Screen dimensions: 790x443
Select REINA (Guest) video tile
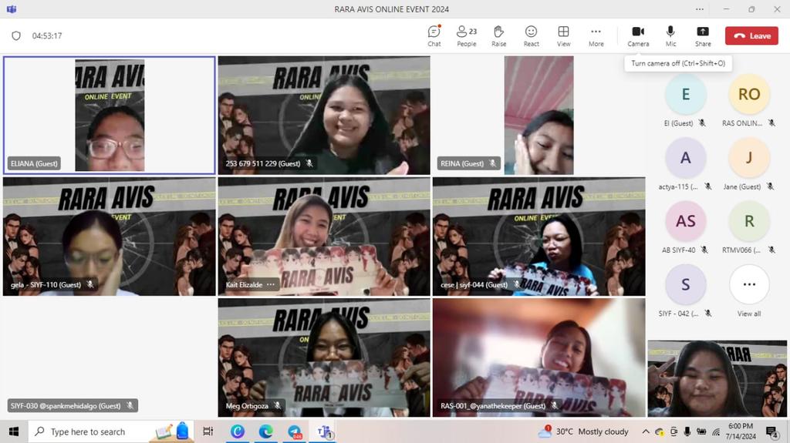point(538,116)
